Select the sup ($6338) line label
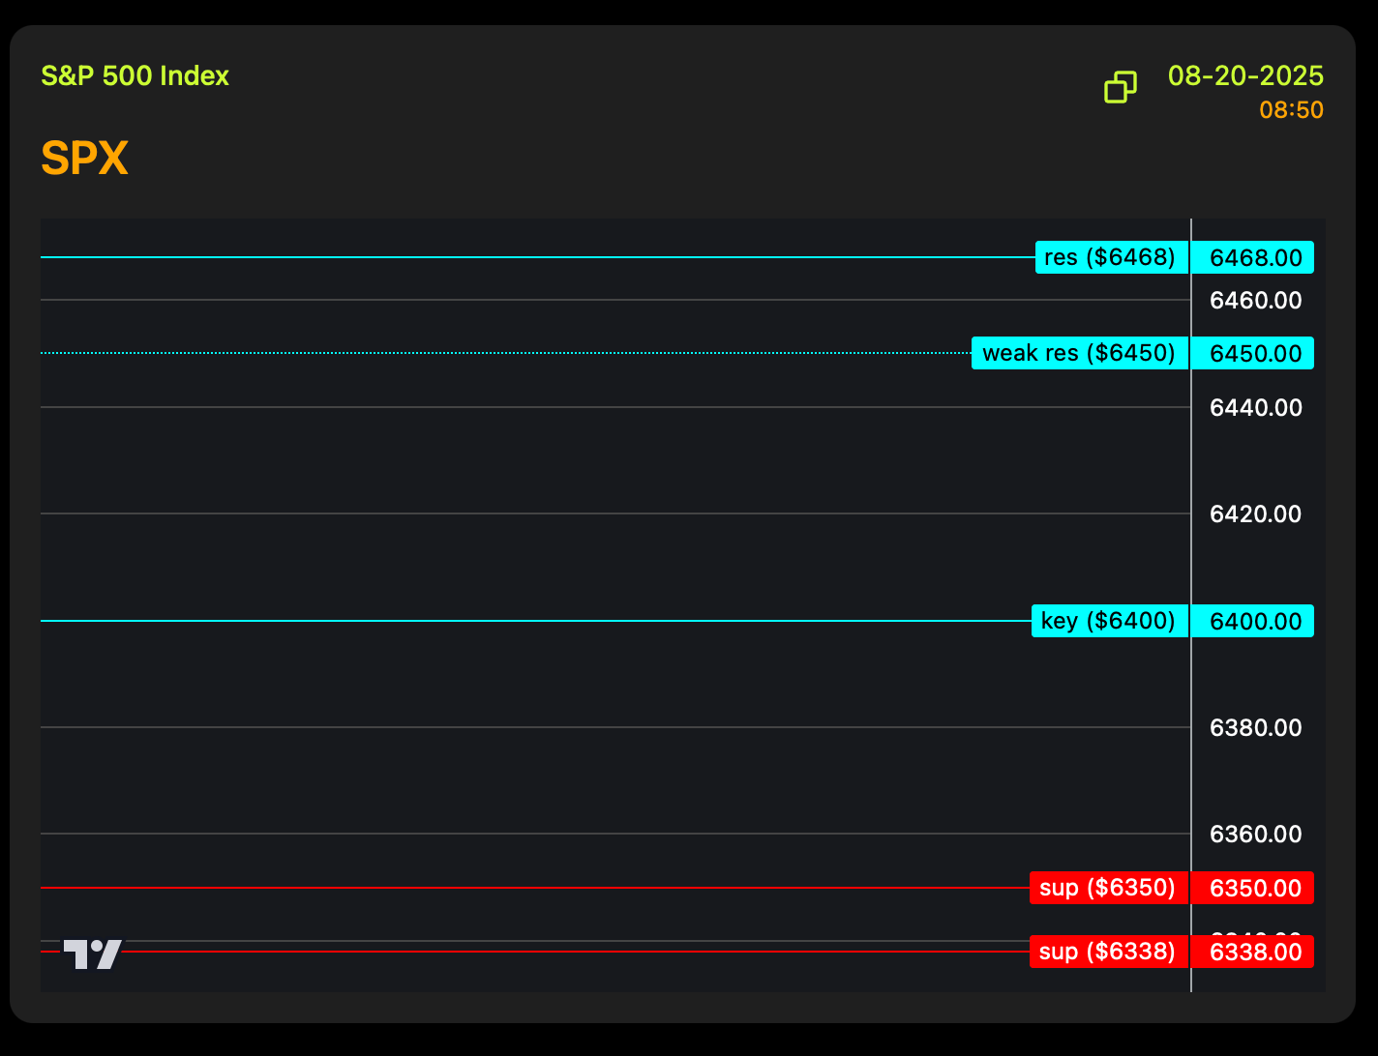The height and width of the screenshot is (1056, 1378). pyautogui.click(x=1109, y=952)
